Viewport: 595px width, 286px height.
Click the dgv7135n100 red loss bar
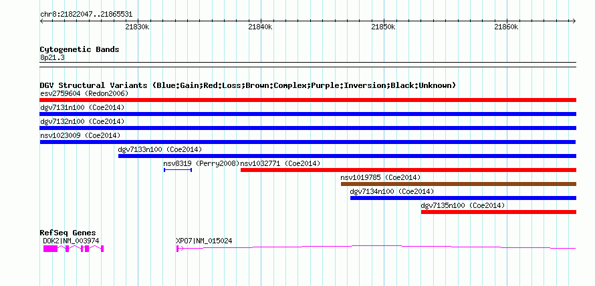(x=499, y=212)
